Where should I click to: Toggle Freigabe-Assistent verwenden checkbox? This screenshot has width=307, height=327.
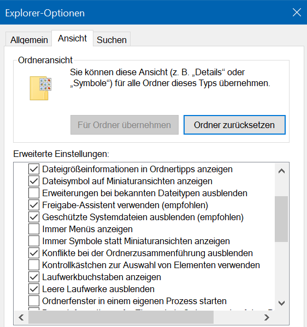[x=34, y=205]
